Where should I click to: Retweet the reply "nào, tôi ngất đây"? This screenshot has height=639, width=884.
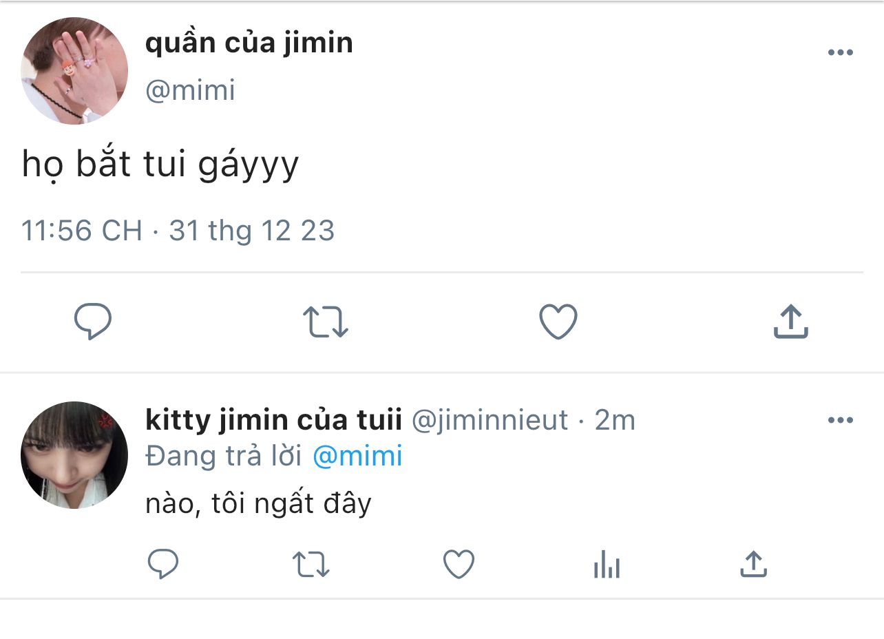(311, 565)
